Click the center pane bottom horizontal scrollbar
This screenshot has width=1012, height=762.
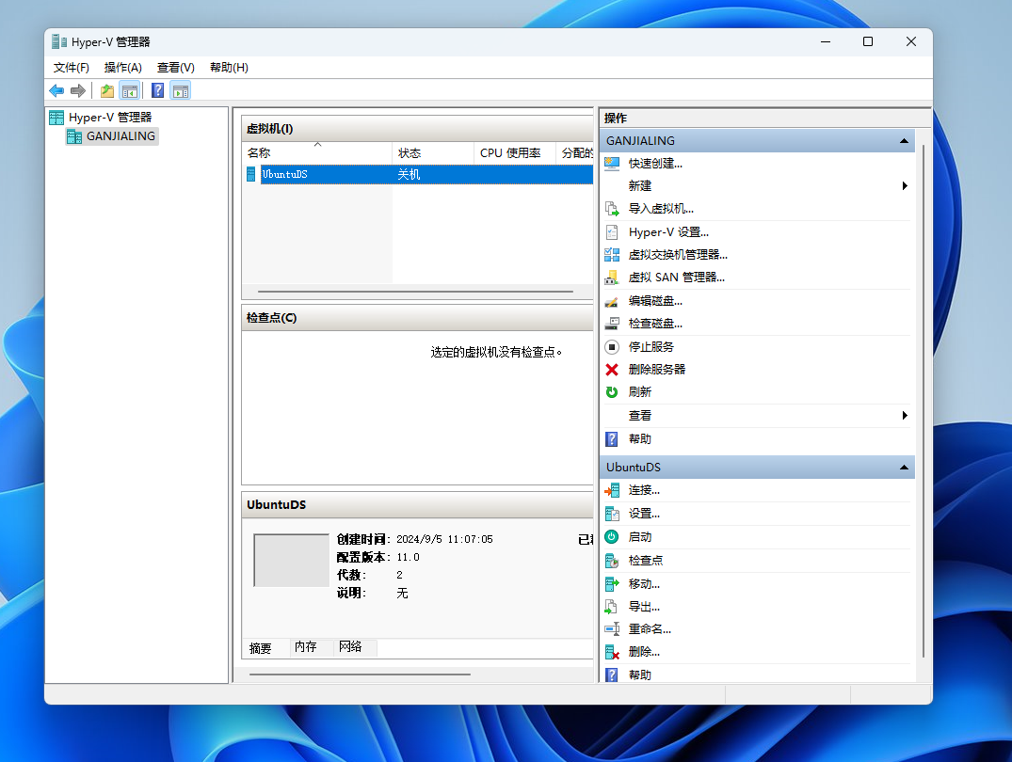click(360, 675)
